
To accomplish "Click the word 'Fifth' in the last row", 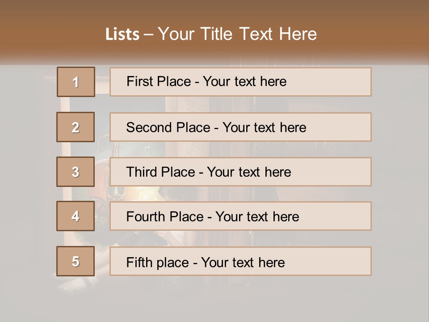I will 139,262.
